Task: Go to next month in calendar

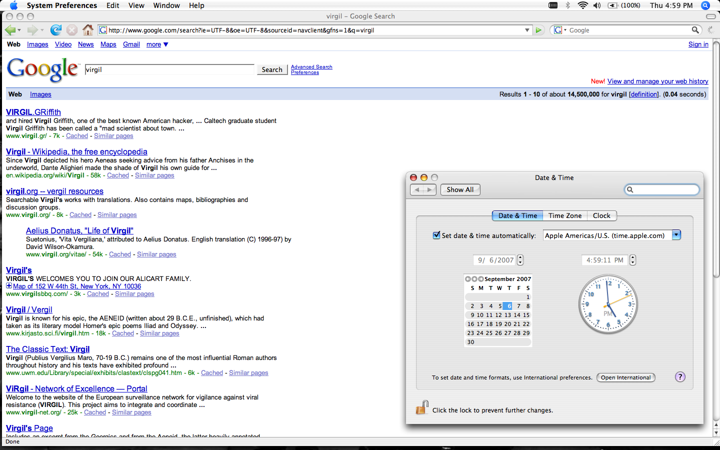Action: point(481,279)
